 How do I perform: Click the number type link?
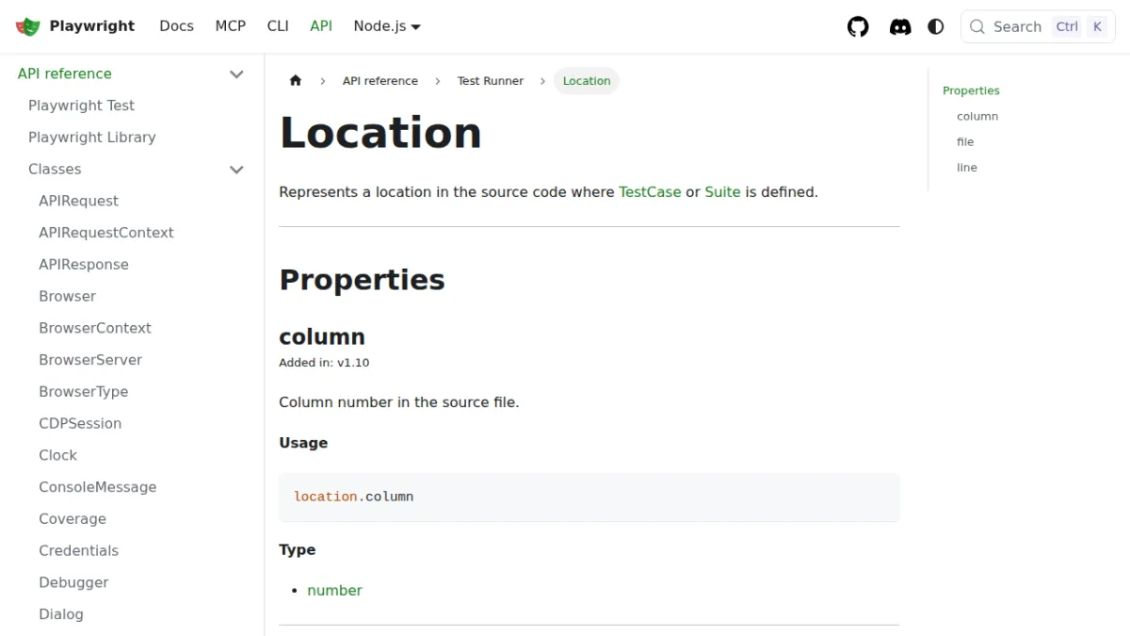point(334,590)
